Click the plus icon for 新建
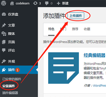The width and height of the screenshot is (106, 97). [58, 3]
